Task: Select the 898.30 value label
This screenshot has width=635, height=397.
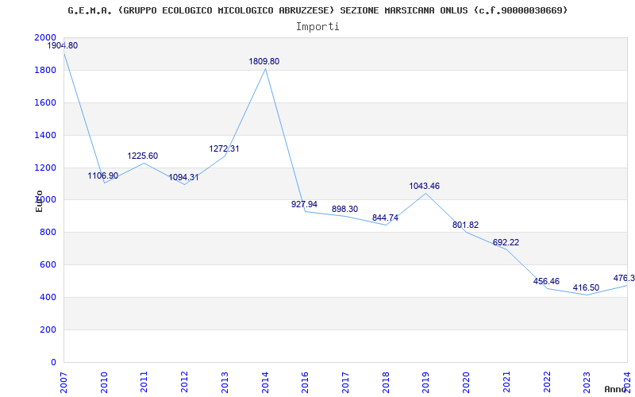Action: [x=344, y=209]
